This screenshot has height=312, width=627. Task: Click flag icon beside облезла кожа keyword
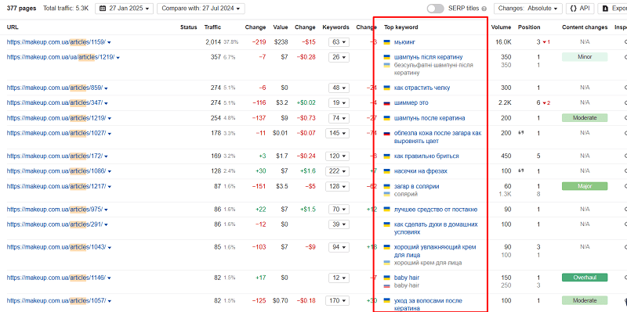coord(386,133)
